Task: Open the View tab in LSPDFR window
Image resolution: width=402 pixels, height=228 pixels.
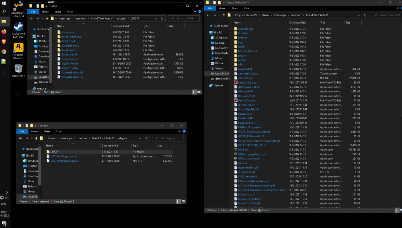Action: 70,12
